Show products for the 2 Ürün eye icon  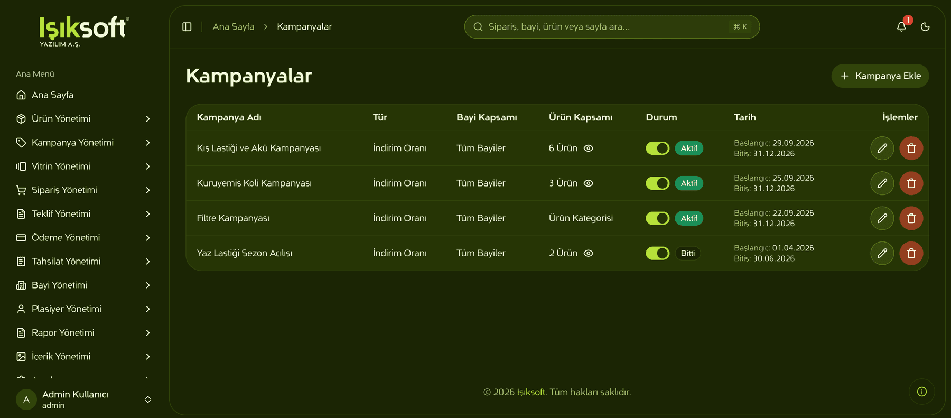tap(589, 253)
